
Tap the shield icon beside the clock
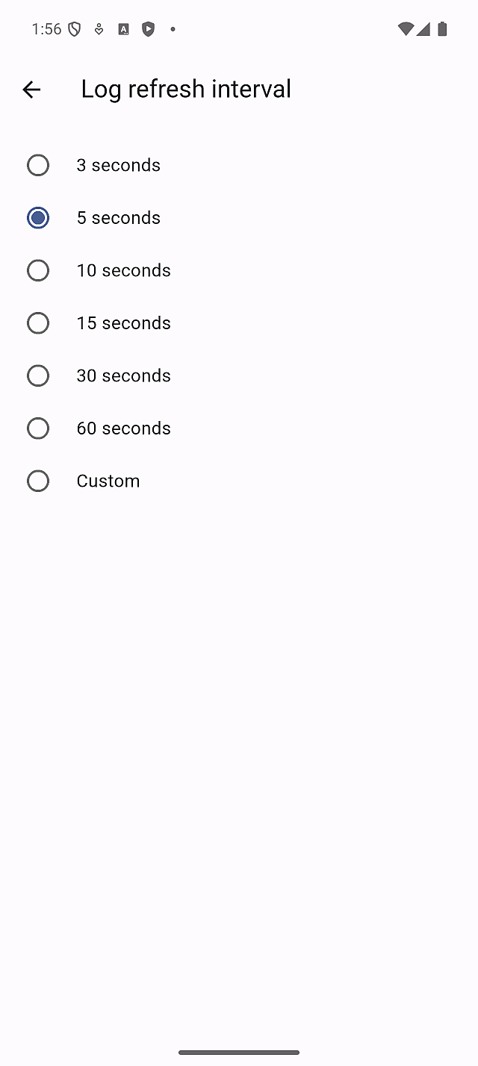pos(74,29)
